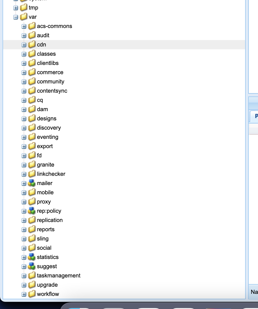Click the mailer node cube icon
This screenshot has height=309, width=258.
tap(32, 183)
